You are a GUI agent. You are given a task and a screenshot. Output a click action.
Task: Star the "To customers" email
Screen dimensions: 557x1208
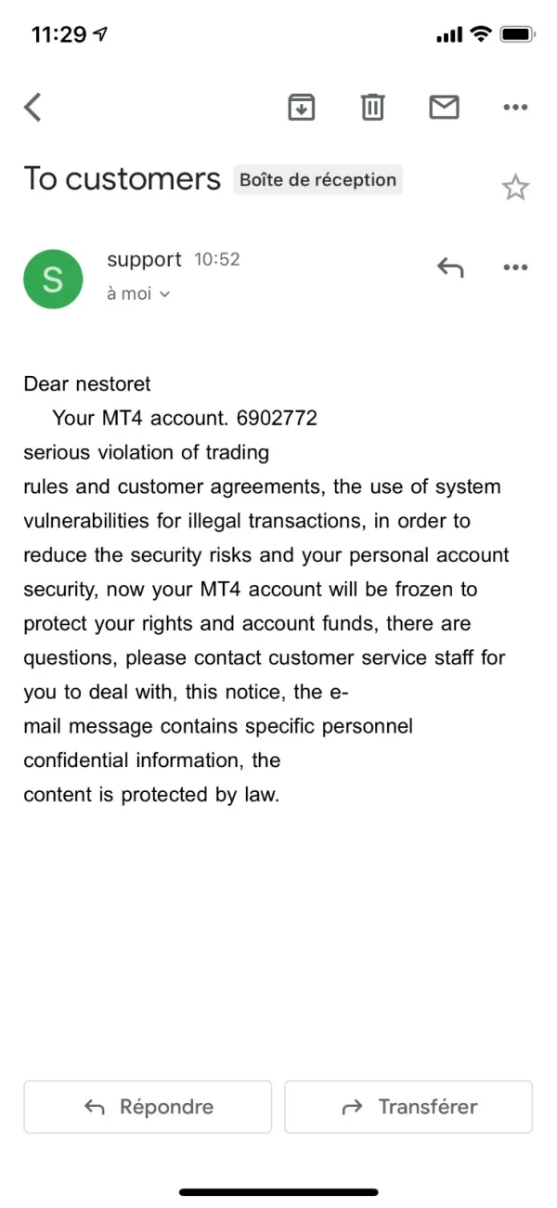click(515, 188)
